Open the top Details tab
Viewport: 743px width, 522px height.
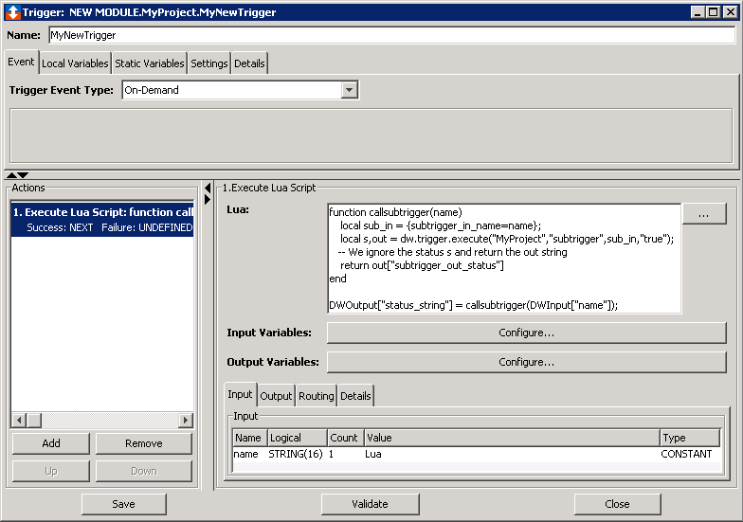(x=249, y=63)
